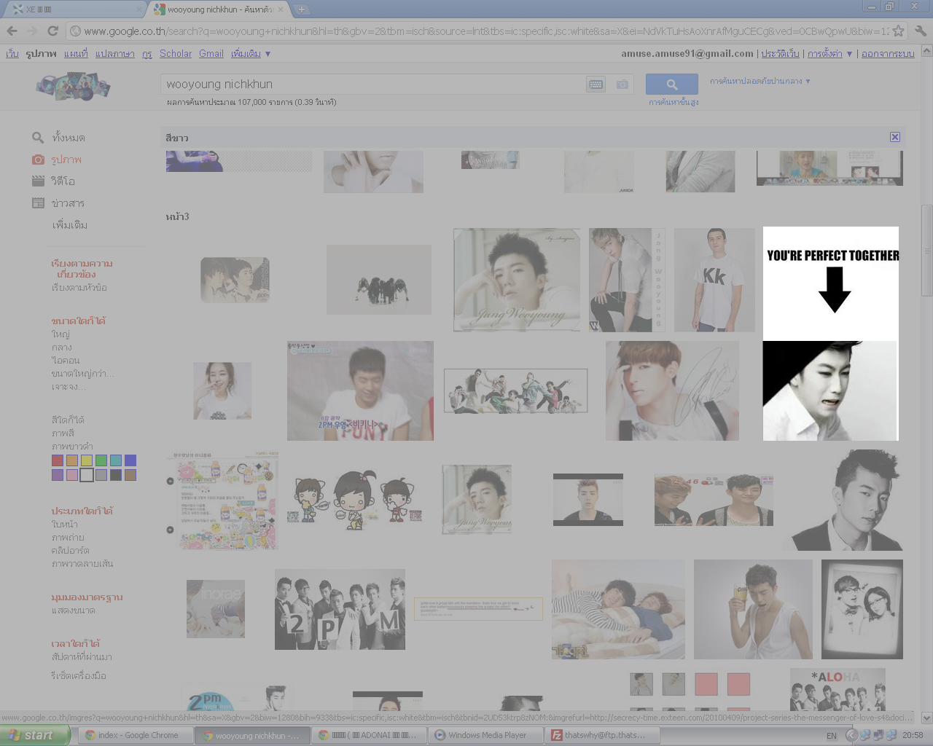Filter image size to ไอคอน
Image resolution: width=933 pixels, height=746 pixels.
point(65,361)
